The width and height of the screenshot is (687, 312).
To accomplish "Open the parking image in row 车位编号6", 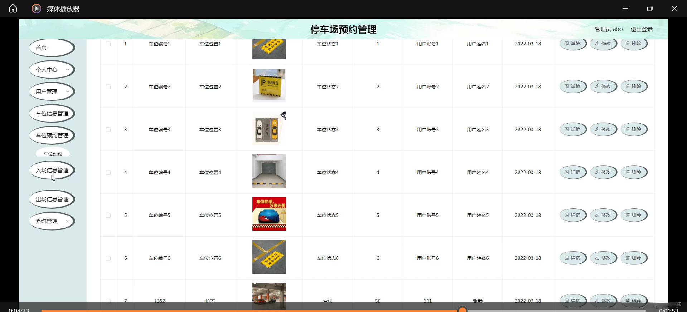I will click(269, 257).
